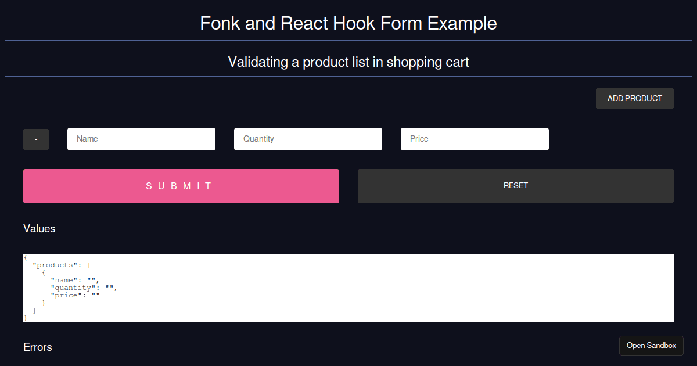The height and width of the screenshot is (366, 697).
Task: Click into the Quantity field
Action: (308, 139)
